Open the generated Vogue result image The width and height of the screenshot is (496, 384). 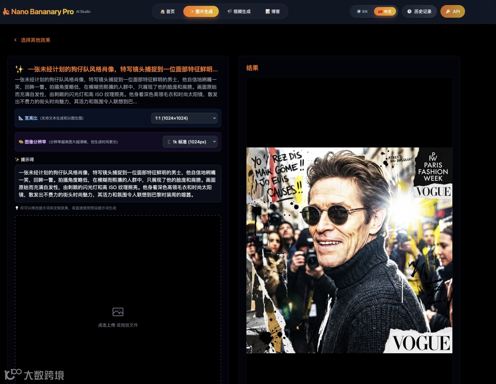(349, 250)
